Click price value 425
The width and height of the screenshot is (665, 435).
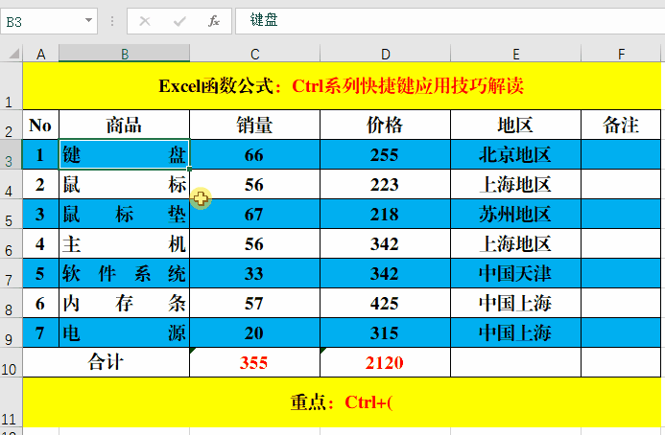pyautogui.click(x=385, y=303)
